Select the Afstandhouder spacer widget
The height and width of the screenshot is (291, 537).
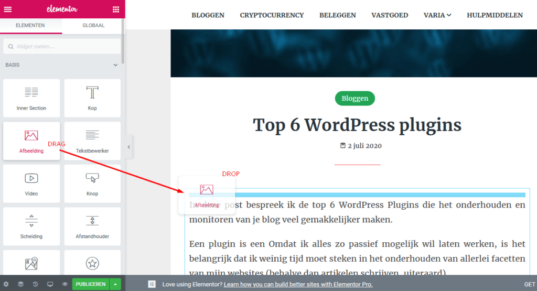(92, 227)
